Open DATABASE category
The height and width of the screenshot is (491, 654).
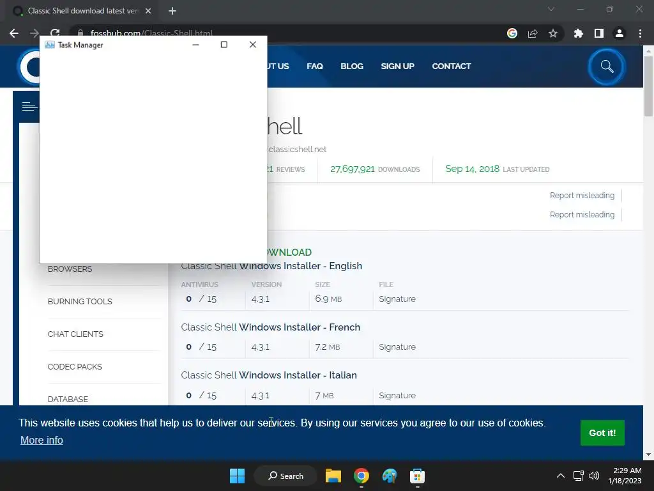coord(68,399)
